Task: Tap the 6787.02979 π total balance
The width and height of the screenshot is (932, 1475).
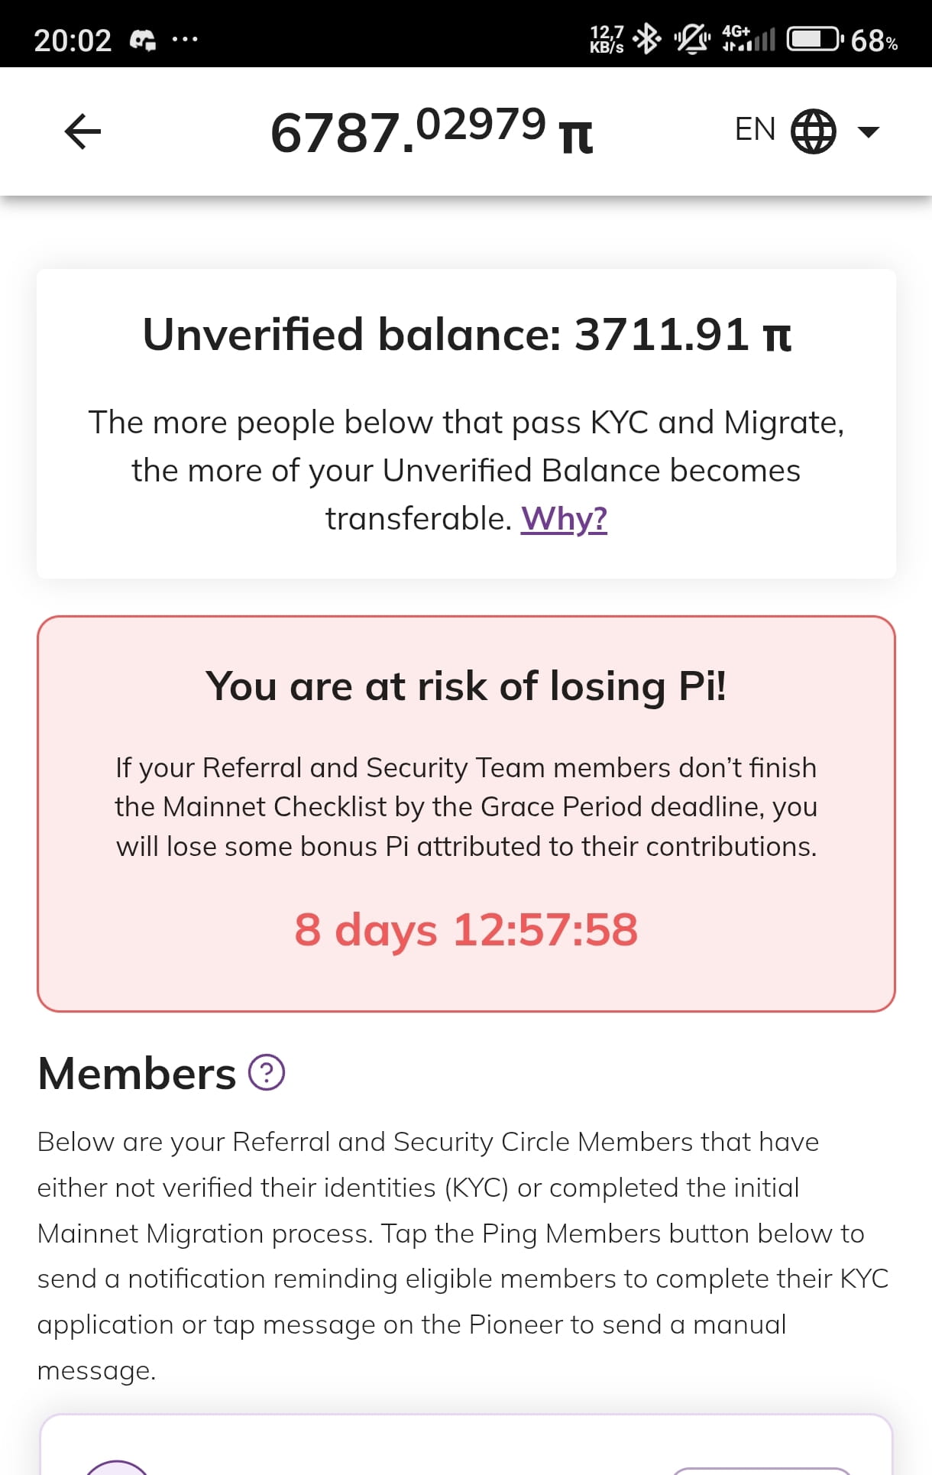Action: click(x=432, y=131)
